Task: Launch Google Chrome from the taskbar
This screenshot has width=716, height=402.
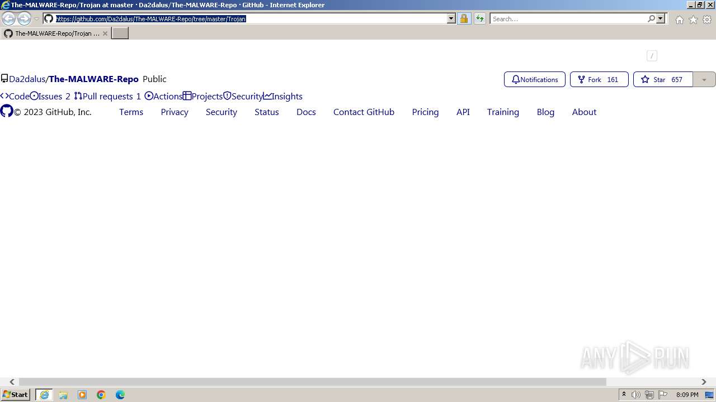Action: coord(101,395)
